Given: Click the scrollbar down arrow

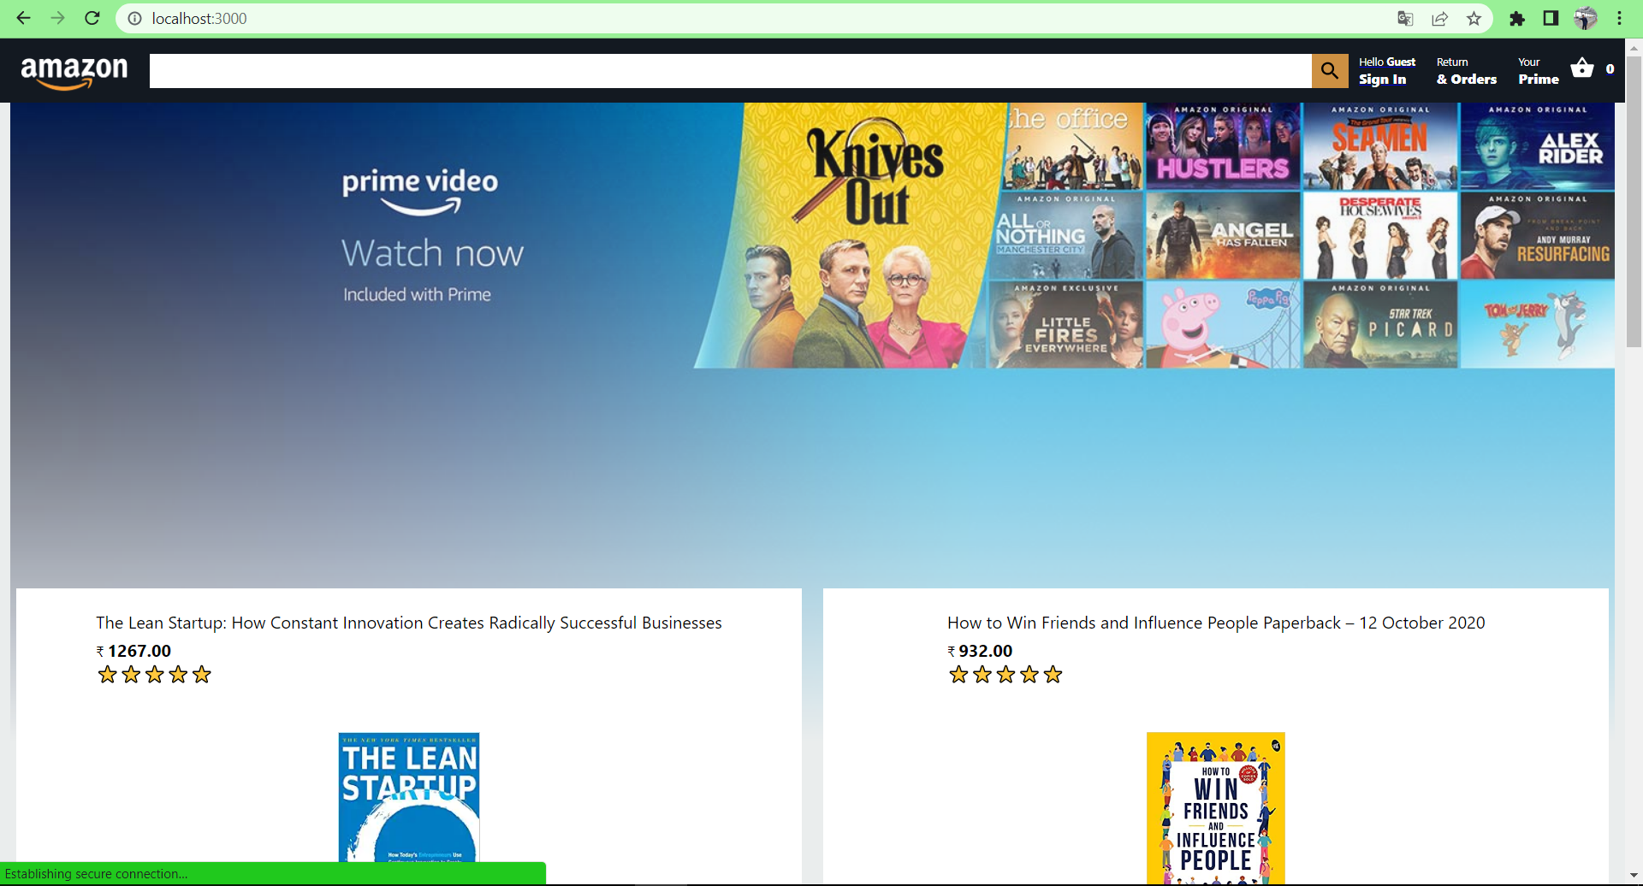Looking at the screenshot, I should [1634, 877].
